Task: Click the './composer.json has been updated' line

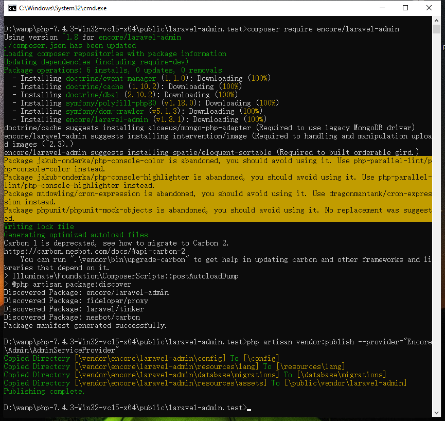Action: (70, 45)
